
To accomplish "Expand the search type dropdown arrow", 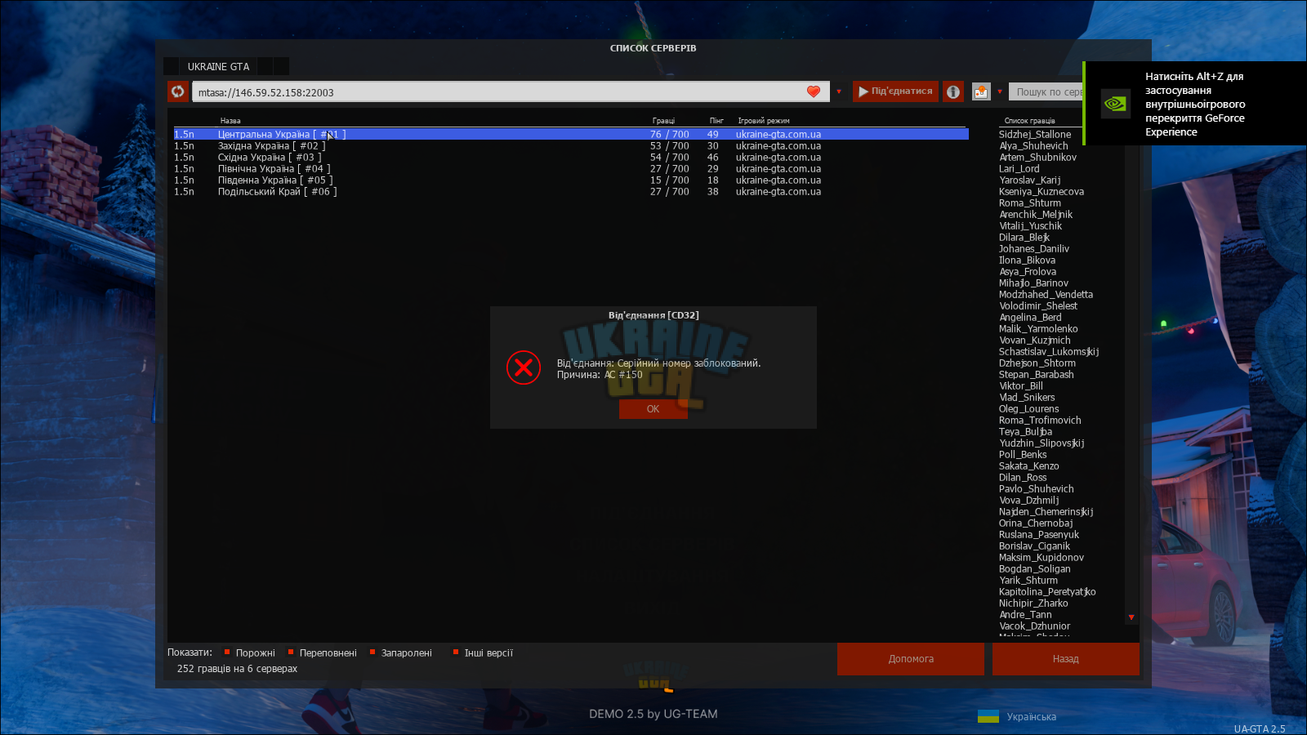I will point(1000,91).
